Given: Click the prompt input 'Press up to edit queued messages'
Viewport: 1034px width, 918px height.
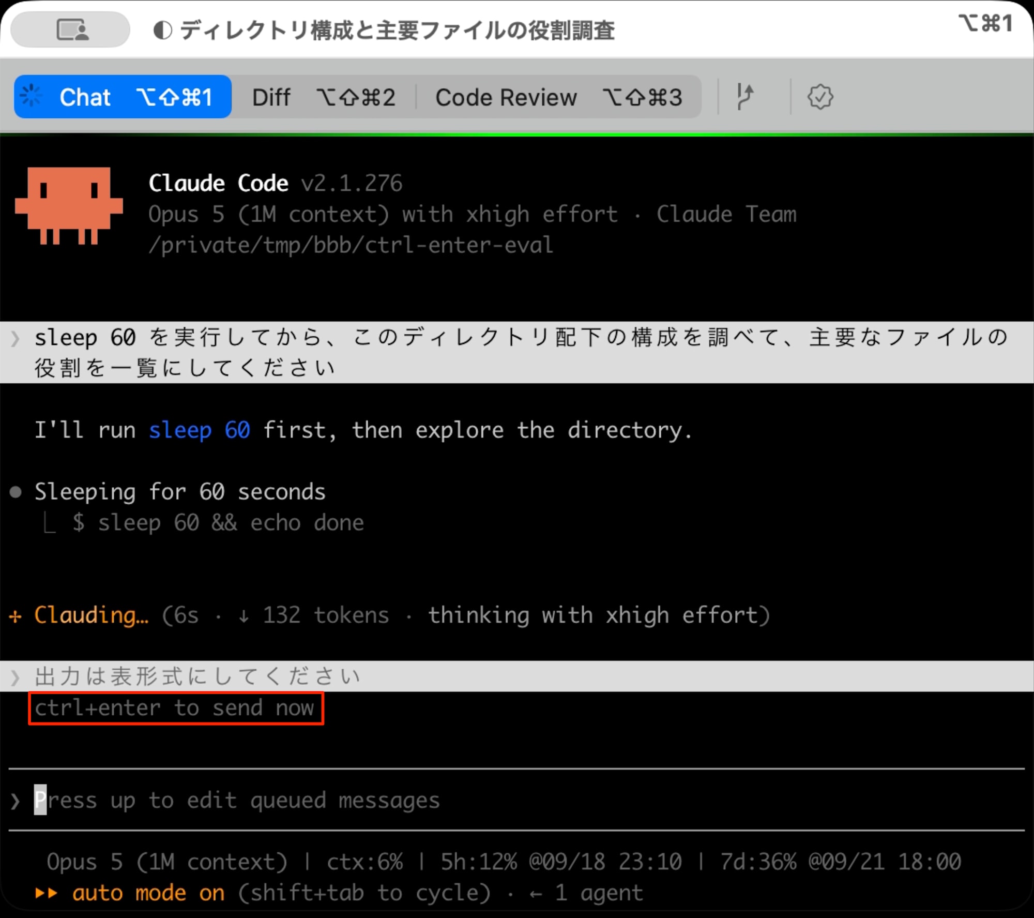Looking at the screenshot, I should pyautogui.click(x=517, y=800).
